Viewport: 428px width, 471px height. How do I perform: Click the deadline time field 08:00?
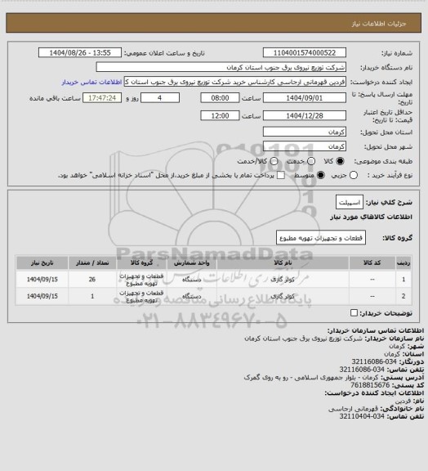[x=220, y=98]
